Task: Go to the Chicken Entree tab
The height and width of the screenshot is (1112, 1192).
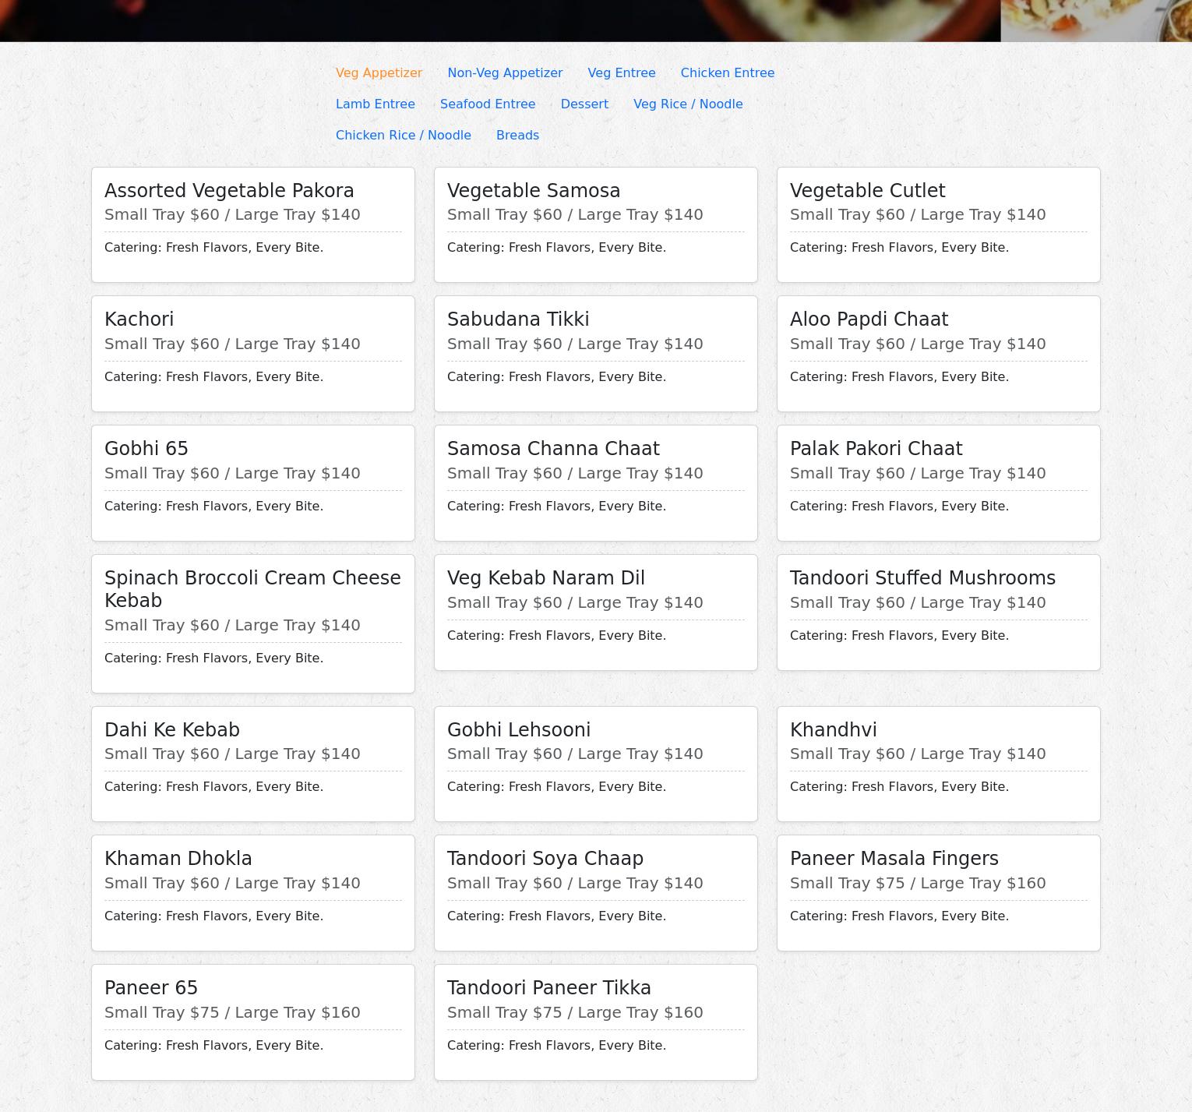Action: pos(728,72)
